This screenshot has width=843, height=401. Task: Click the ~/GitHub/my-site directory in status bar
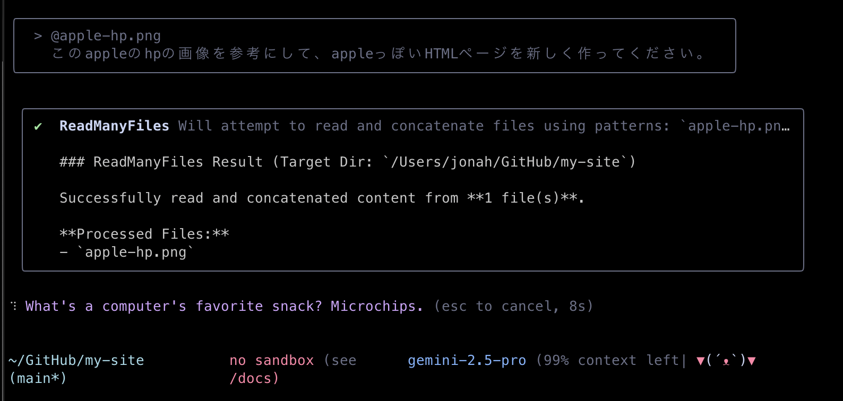[x=76, y=360]
